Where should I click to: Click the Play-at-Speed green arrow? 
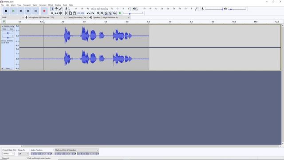(x=120, y=13)
